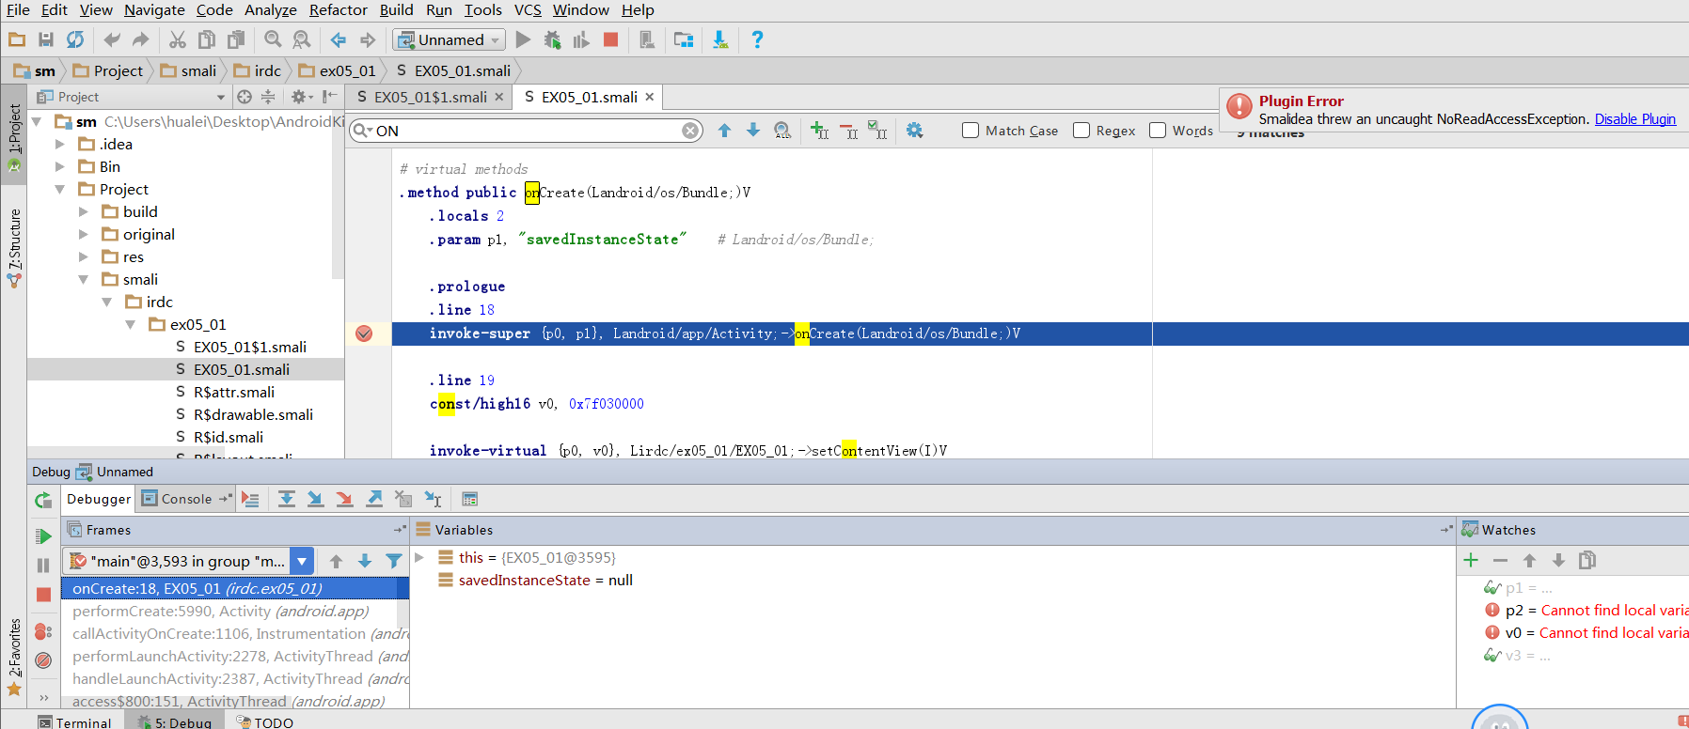Click Collapse All icon in Project panel
Screen dimensions: 1689x729
[x=268, y=97]
